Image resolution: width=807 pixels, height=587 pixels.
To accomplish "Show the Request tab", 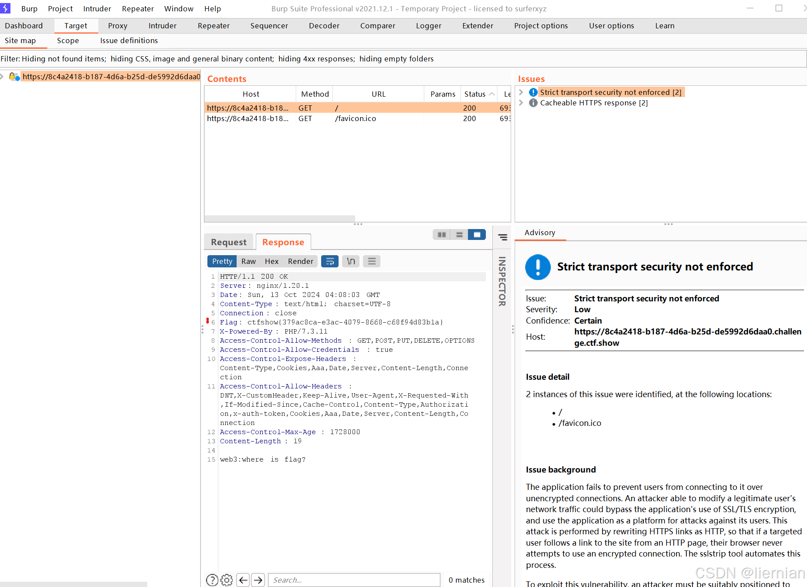I will point(229,242).
